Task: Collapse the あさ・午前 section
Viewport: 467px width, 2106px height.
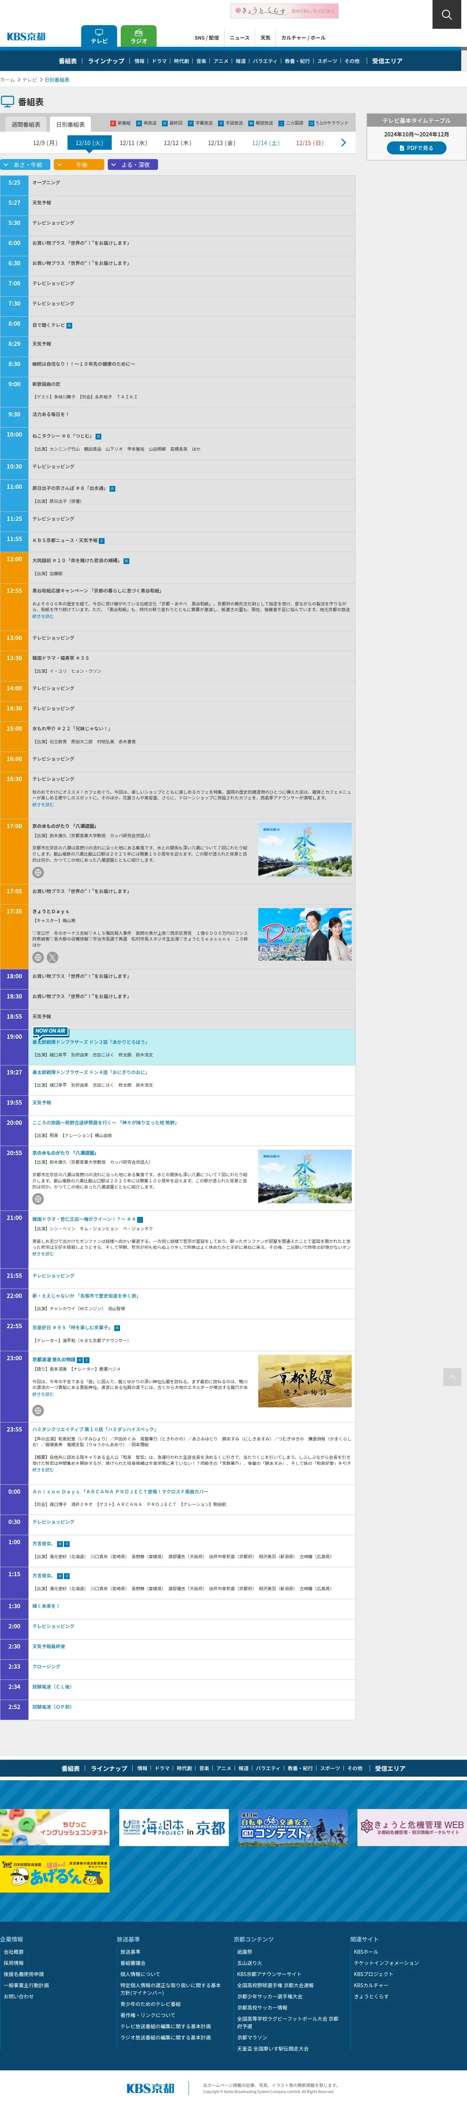Action: tap(25, 165)
